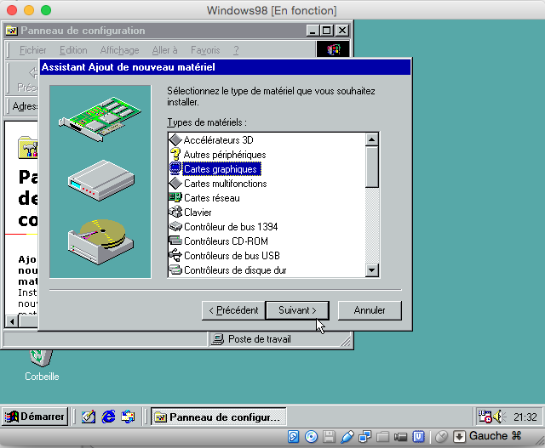Screen dimensions: 545x448
Task: Click the Cartes graphiques monitor icon
Action: (175, 168)
